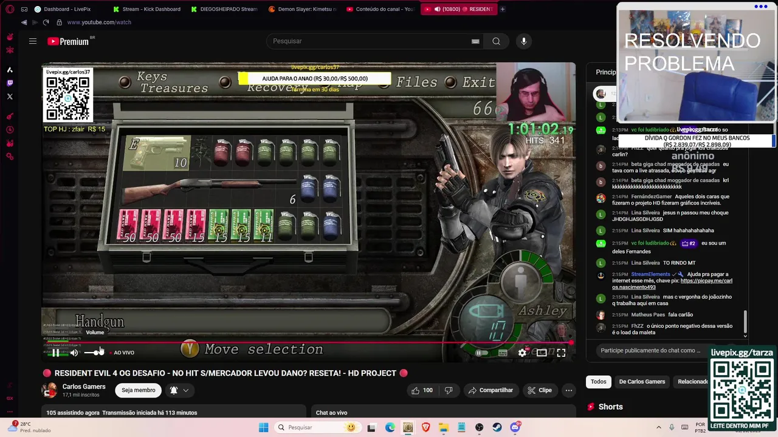Click the red live progress bar

point(308,343)
